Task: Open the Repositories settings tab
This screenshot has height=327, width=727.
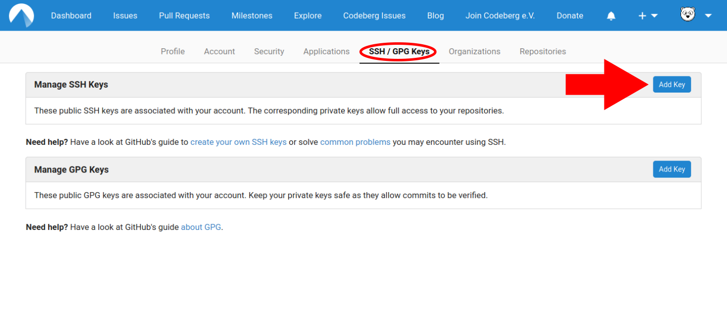Action: (x=542, y=51)
